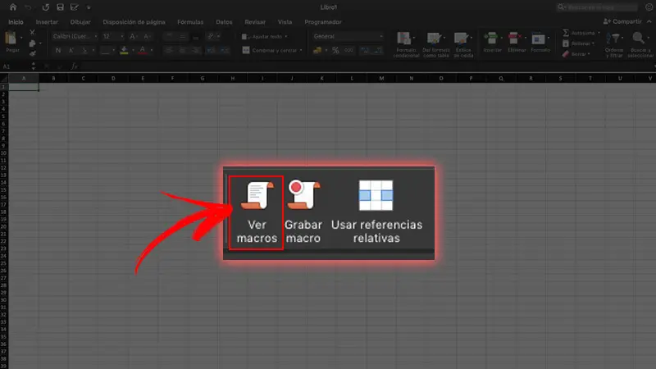Open Ordenar y filtrar
Image resolution: width=656 pixels, height=369 pixels.
coord(613,44)
